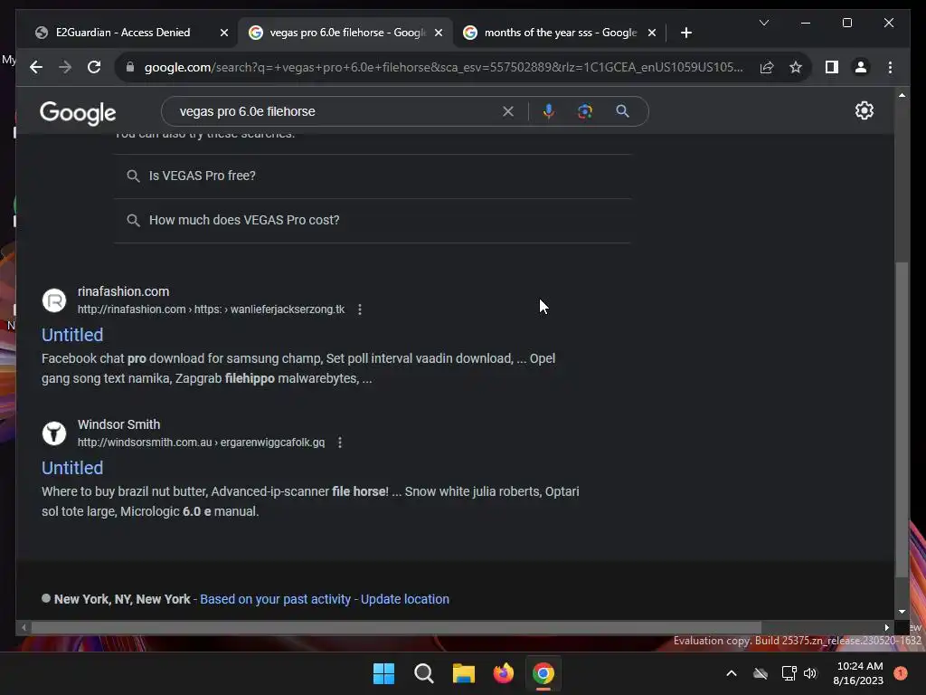Image resolution: width=926 pixels, height=695 pixels.
Task: Show hidden system tray icons
Action: pos(731,673)
